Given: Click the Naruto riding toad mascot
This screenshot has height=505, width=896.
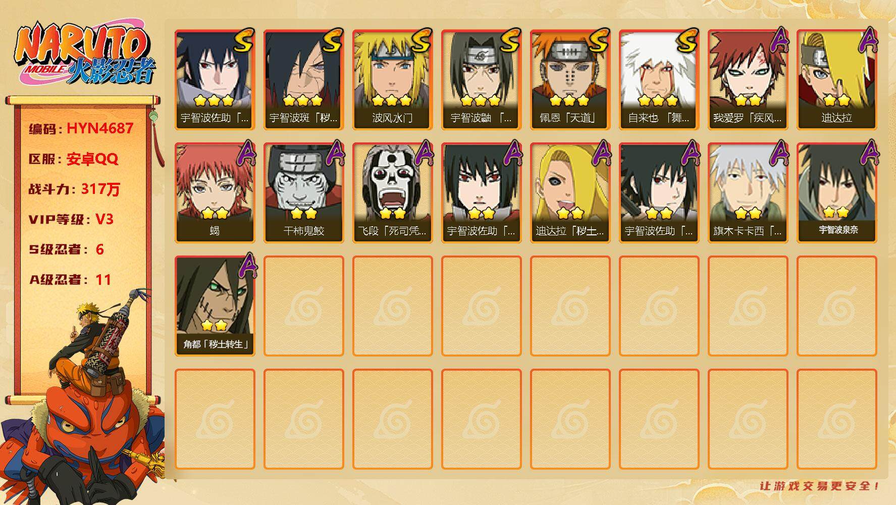Looking at the screenshot, I should point(83,399).
